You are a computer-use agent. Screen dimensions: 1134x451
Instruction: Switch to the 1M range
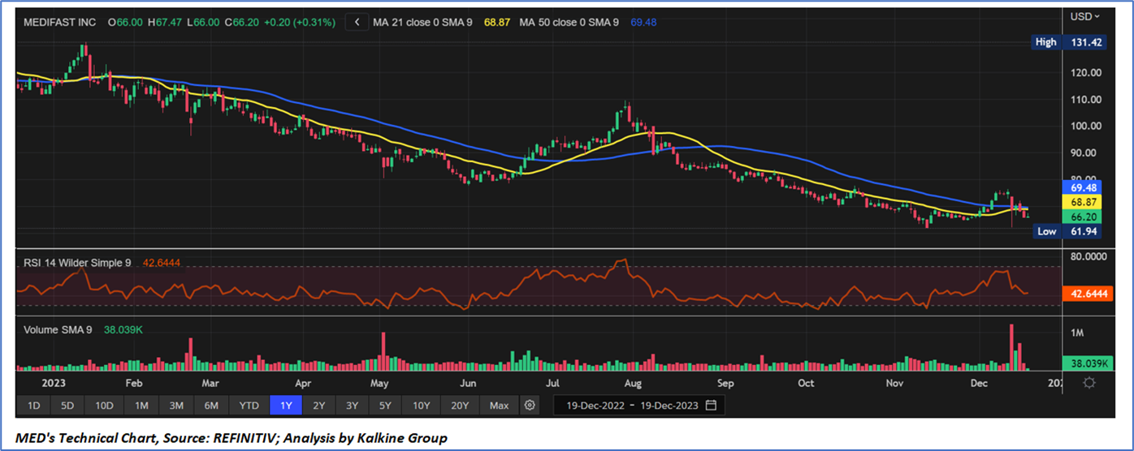click(x=141, y=405)
